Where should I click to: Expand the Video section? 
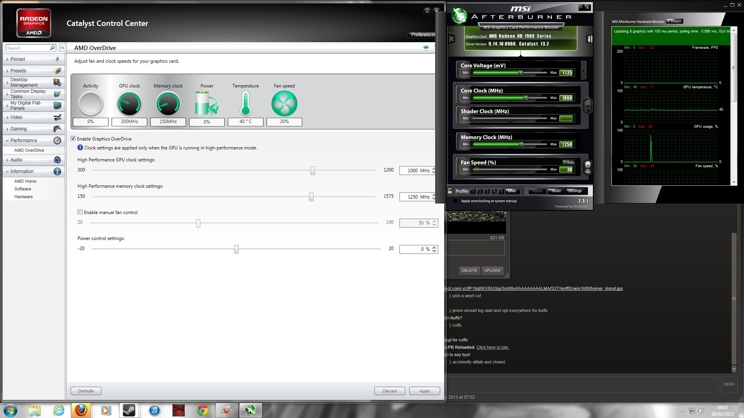click(33, 117)
